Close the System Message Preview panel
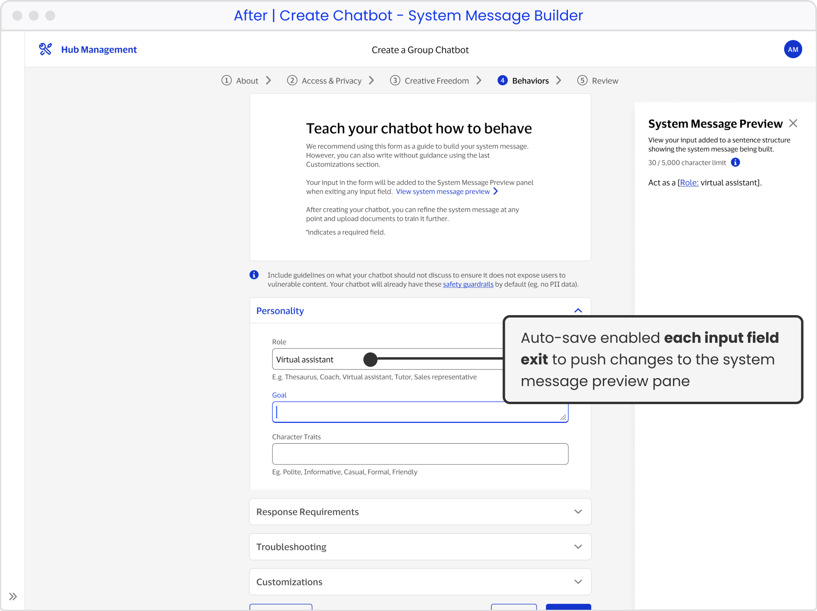Viewport: 817px width, 611px height. click(x=793, y=123)
